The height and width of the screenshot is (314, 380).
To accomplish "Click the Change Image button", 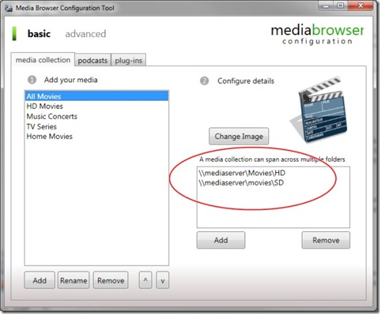I will (238, 136).
